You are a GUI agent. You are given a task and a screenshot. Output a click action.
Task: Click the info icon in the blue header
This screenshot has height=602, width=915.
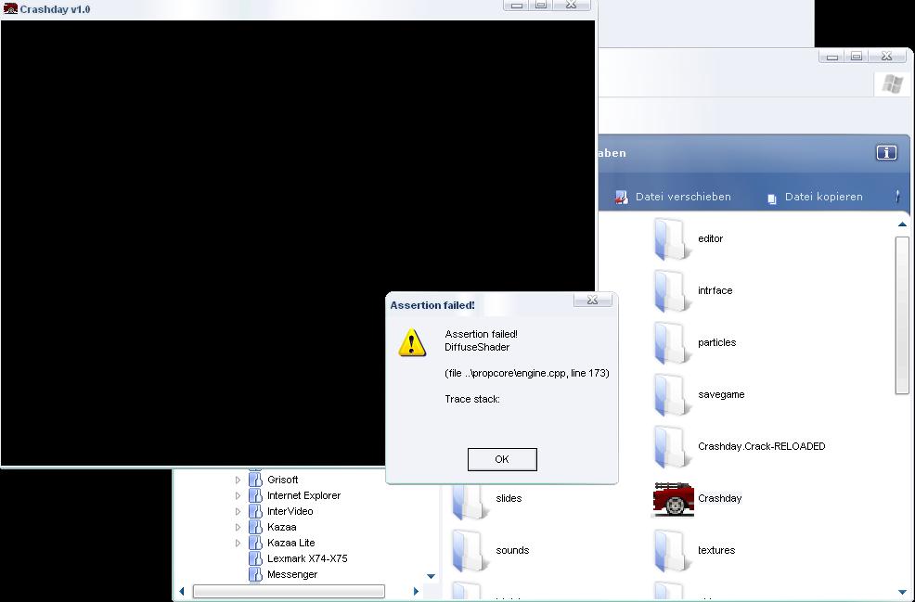coord(885,153)
